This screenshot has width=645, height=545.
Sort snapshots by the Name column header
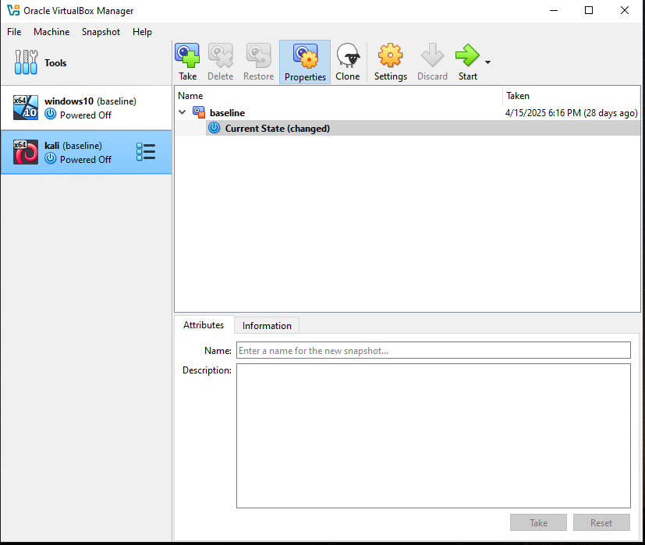point(338,96)
